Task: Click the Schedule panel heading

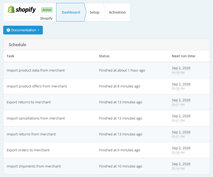Action: tap(18, 45)
